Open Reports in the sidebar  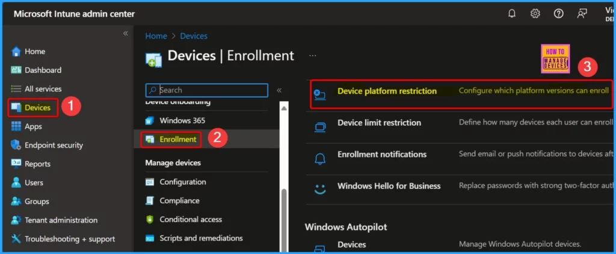click(x=37, y=164)
